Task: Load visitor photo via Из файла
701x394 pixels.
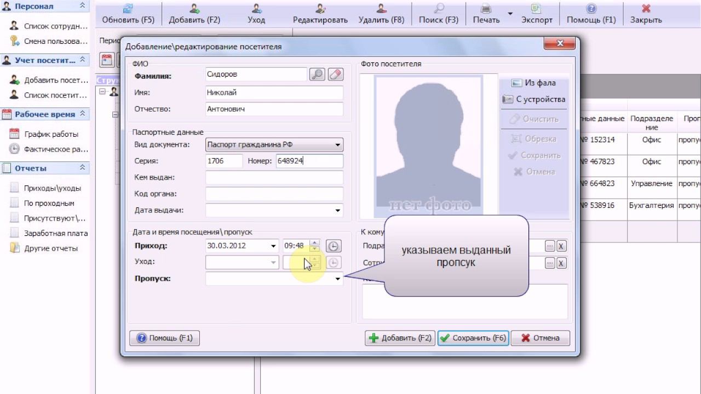Action: [x=534, y=83]
